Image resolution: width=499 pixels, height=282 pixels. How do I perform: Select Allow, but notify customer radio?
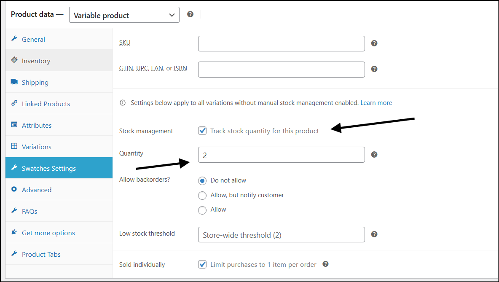pyautogui.click(x=202, y=196)
